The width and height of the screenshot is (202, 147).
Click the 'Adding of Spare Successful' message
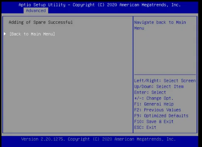(x=40, y=22)
